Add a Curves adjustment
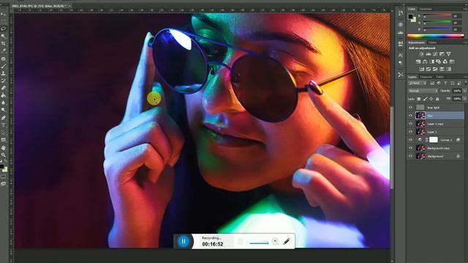468x263 pixels. pyautogui.click(x=435, y=54)
